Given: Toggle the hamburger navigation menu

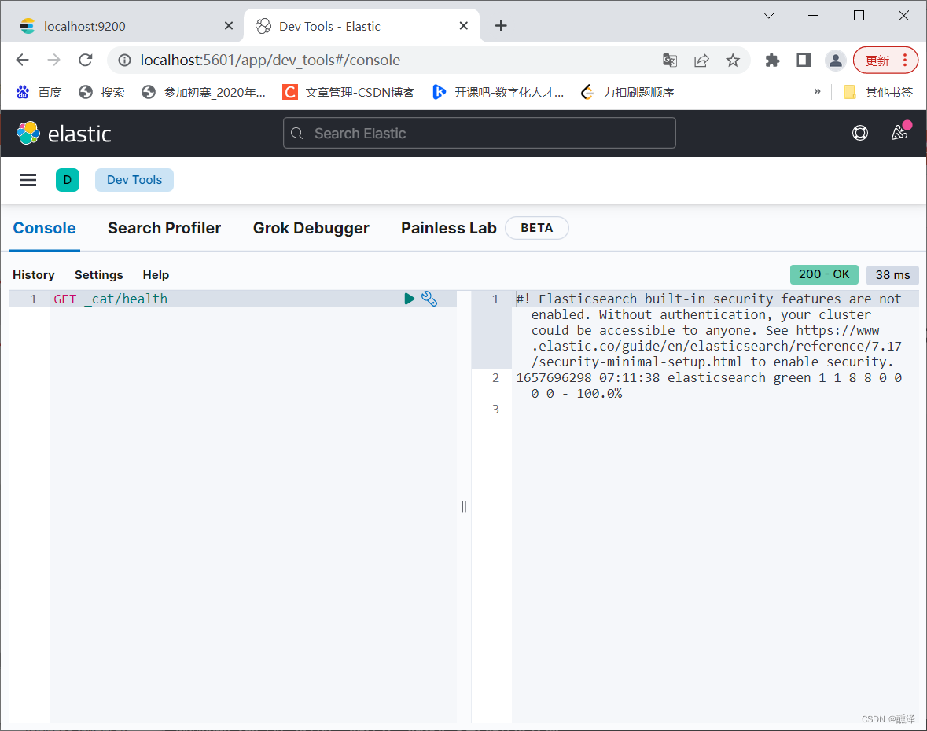Looking at the screenshot, I should tap(28, 180).
